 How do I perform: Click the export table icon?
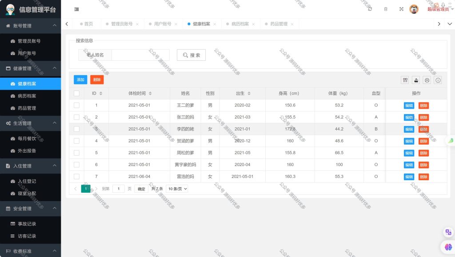coord(416,80)
